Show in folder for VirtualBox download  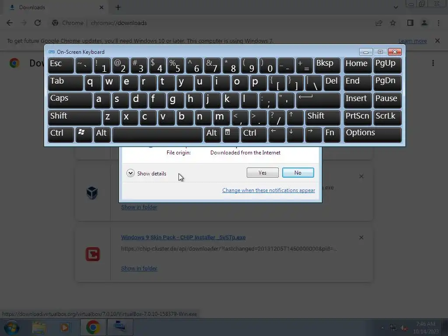pos(139,207)
